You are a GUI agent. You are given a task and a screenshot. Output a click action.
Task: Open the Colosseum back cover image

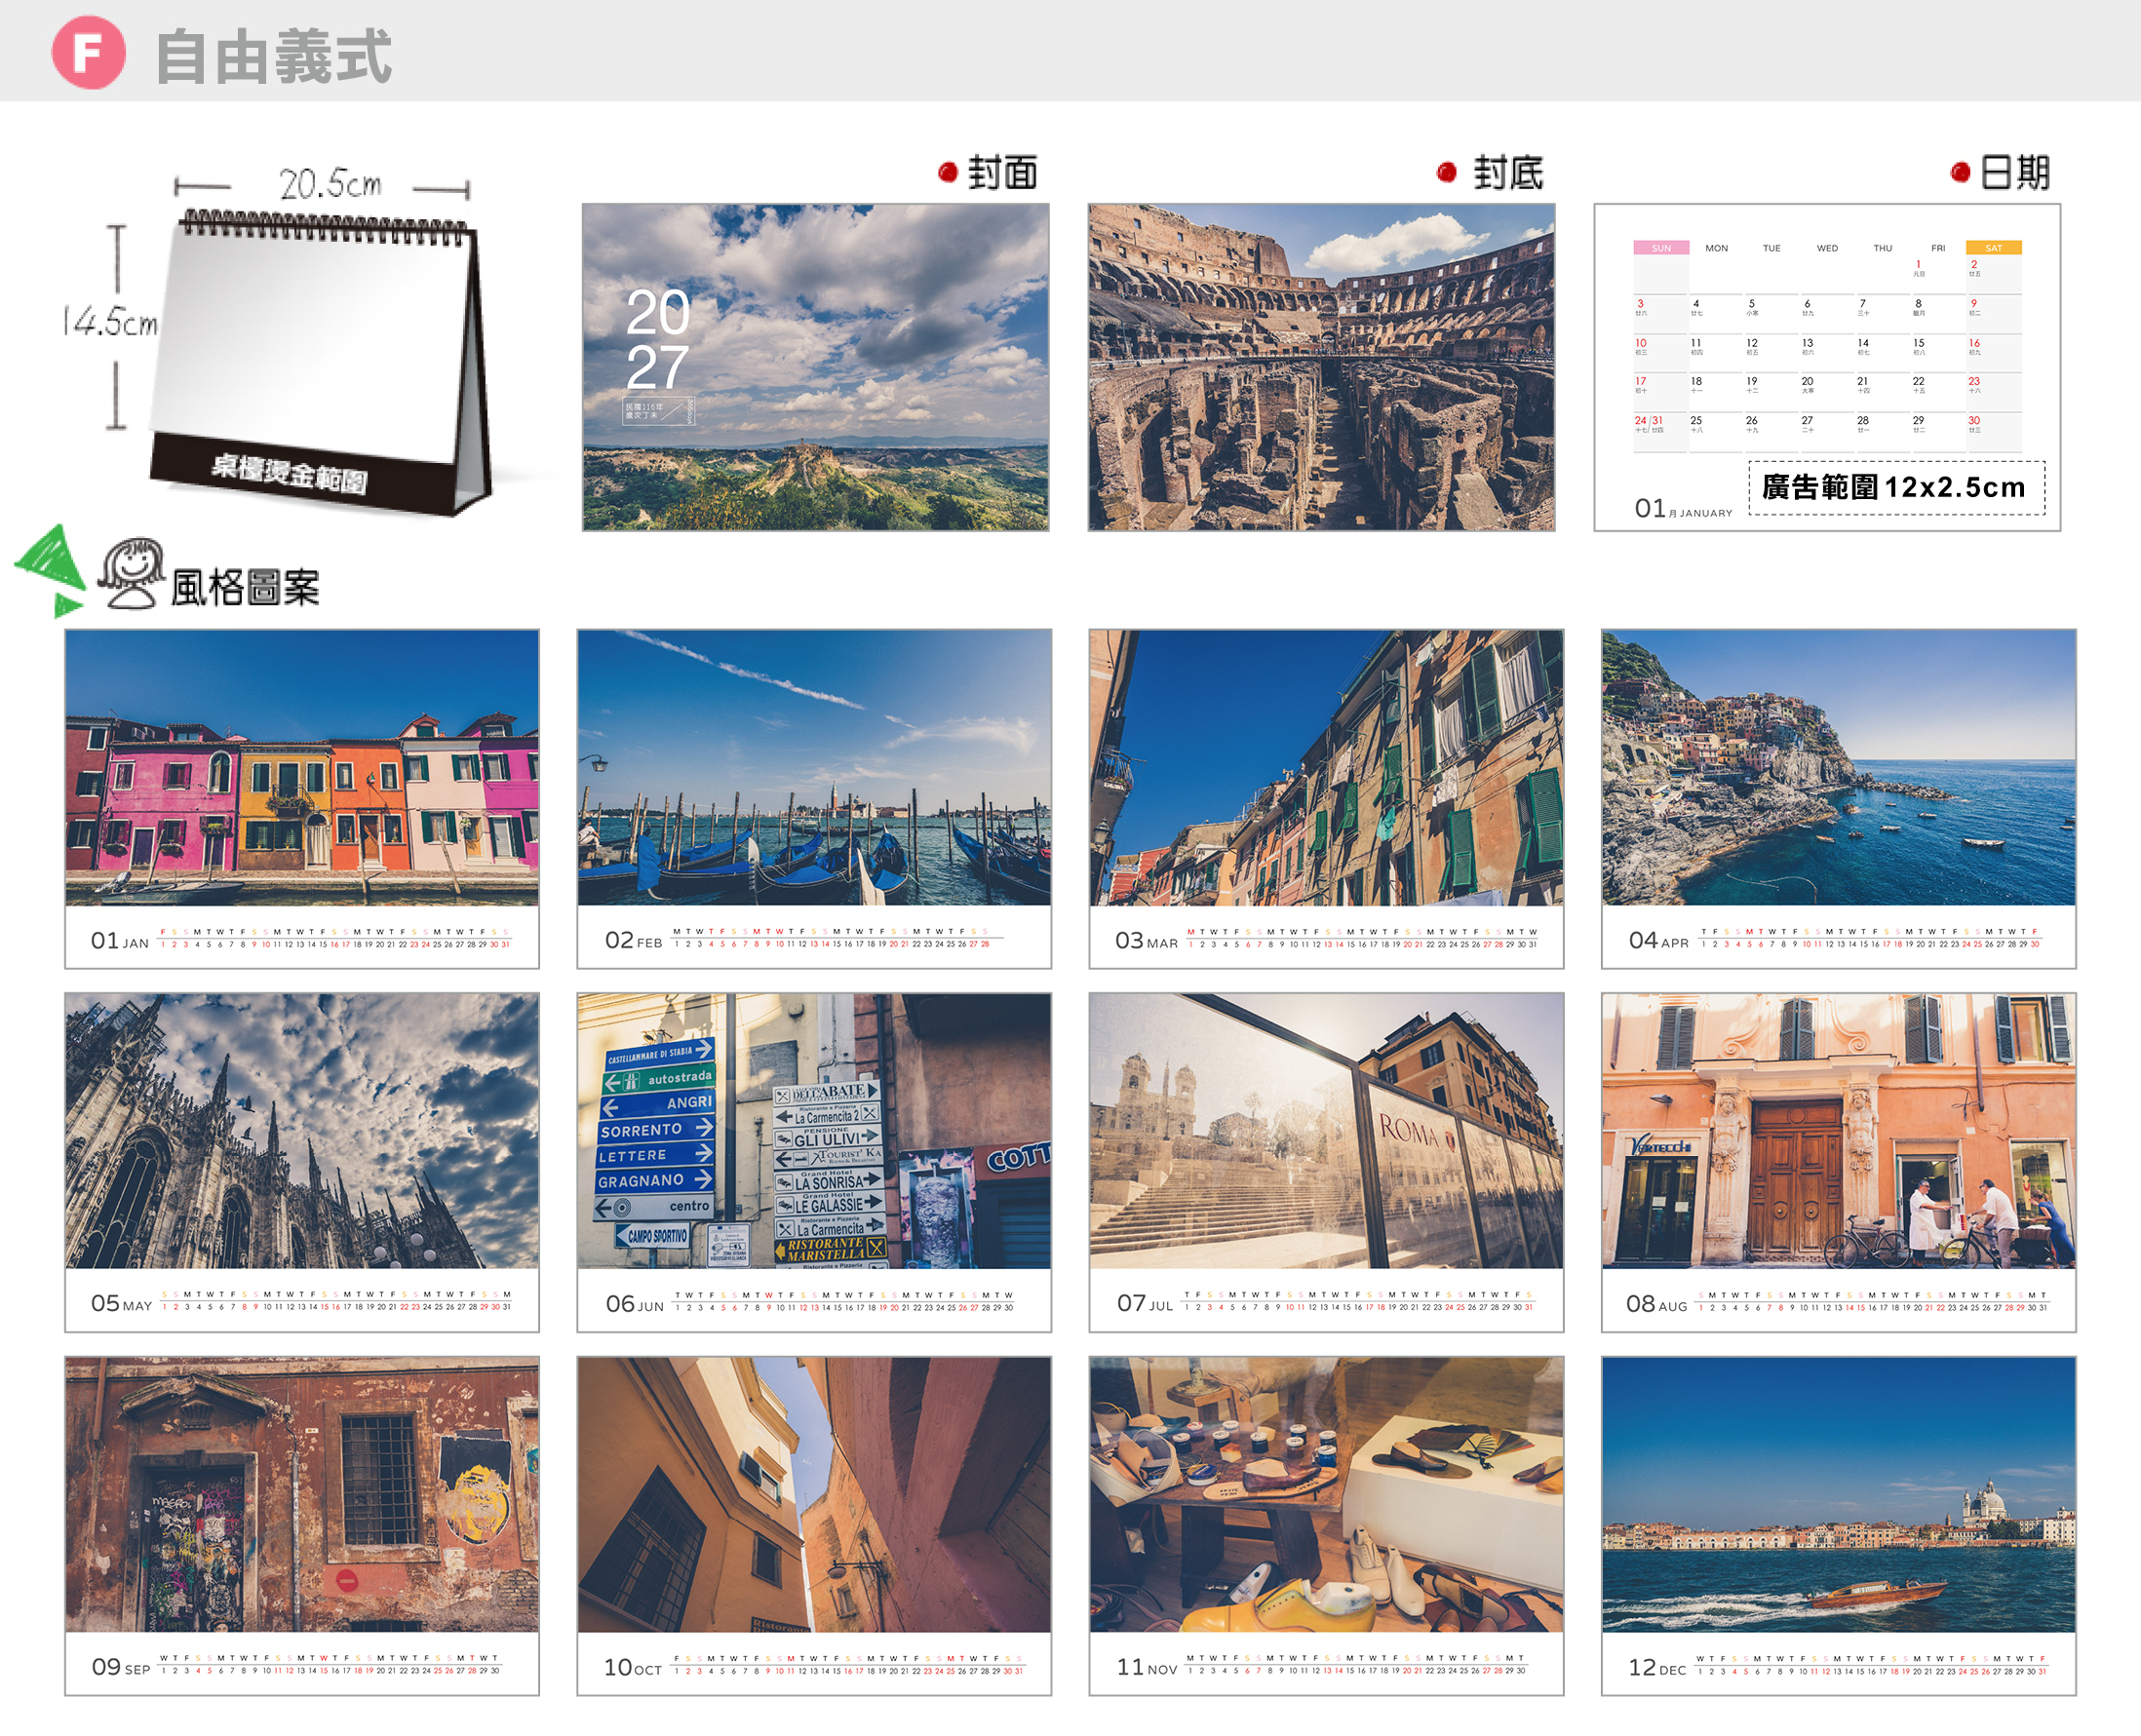1321,367
